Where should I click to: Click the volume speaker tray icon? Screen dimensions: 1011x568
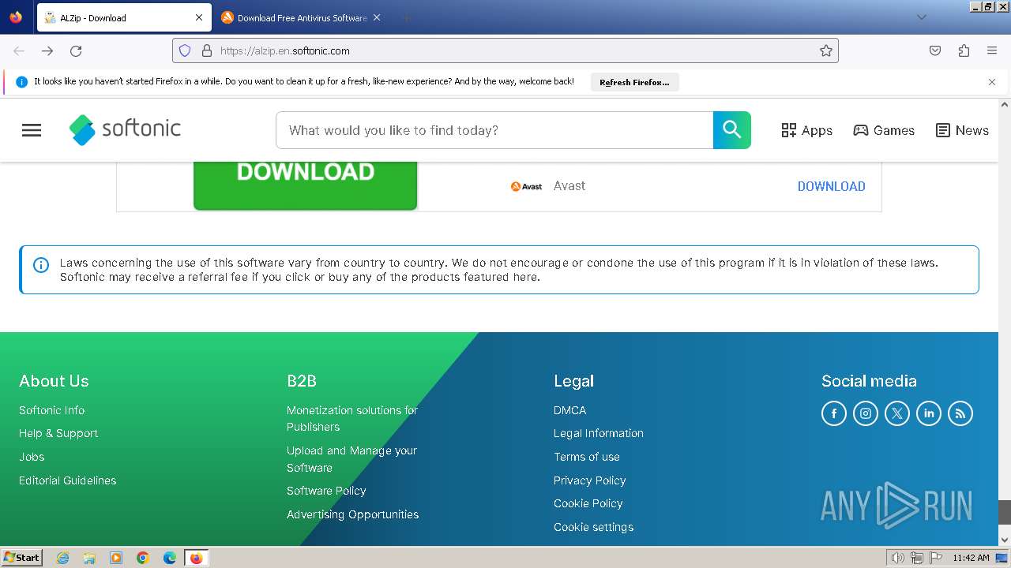pyautogui.click(x=898, y=558)
